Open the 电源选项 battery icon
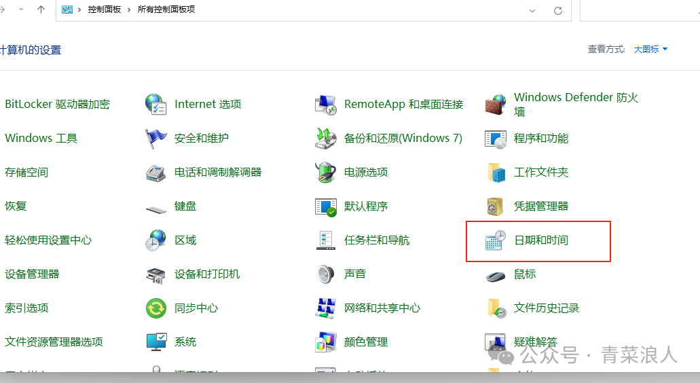The width and height of the screenshot is (700, 383). [x=325, y=172]
